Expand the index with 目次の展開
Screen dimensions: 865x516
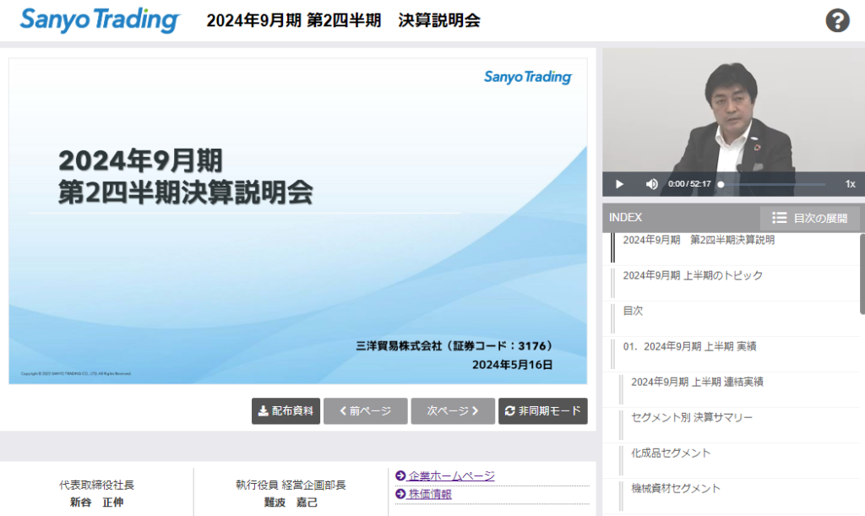tap(809, 218)
